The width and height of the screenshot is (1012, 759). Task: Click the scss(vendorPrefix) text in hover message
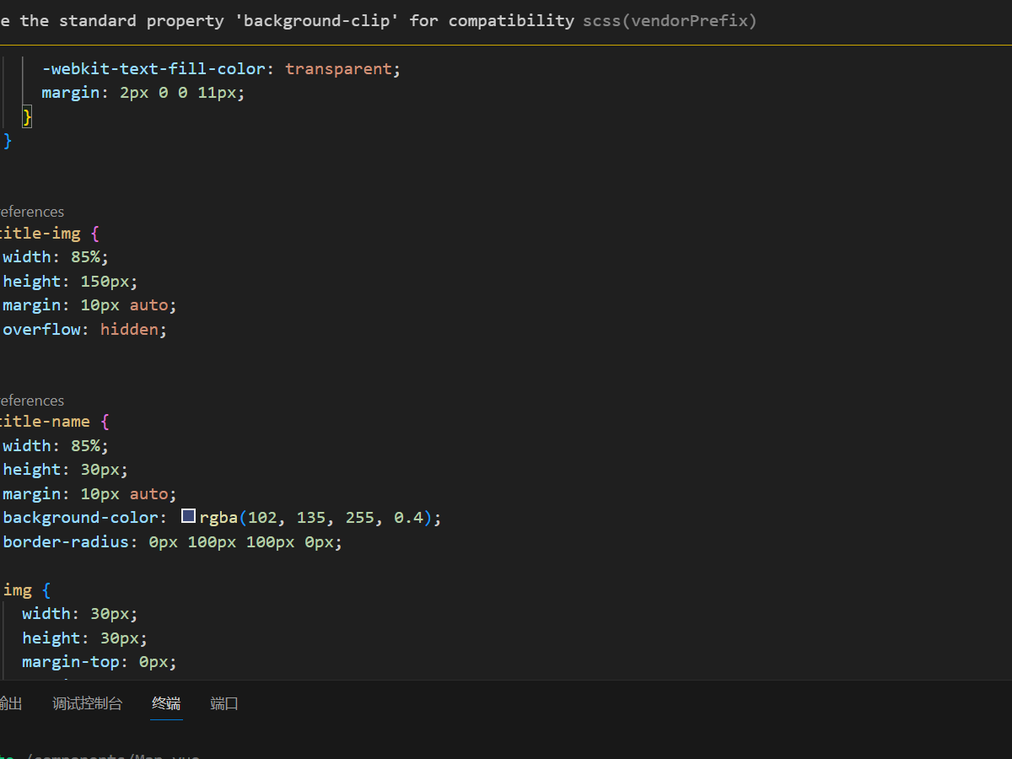point(670,20)
